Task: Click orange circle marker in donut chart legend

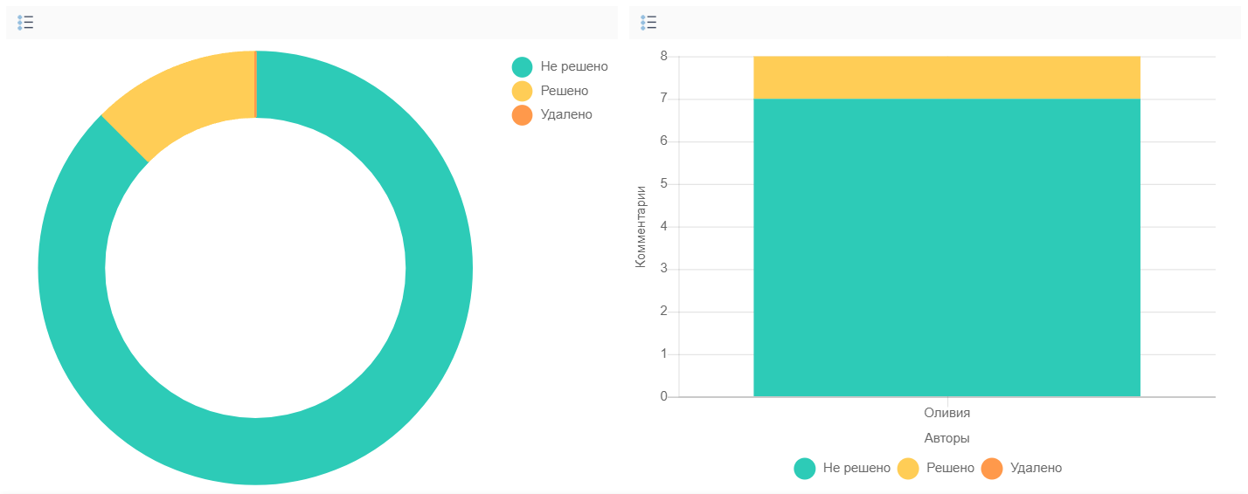Action: (522, 114)
